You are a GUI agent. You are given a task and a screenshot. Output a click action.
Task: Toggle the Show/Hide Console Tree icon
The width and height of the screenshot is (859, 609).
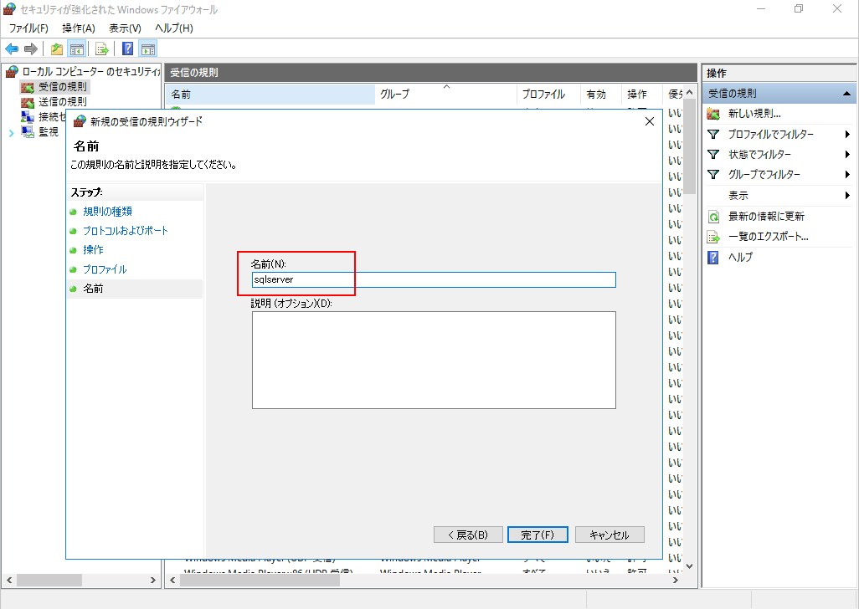[76, 49]
